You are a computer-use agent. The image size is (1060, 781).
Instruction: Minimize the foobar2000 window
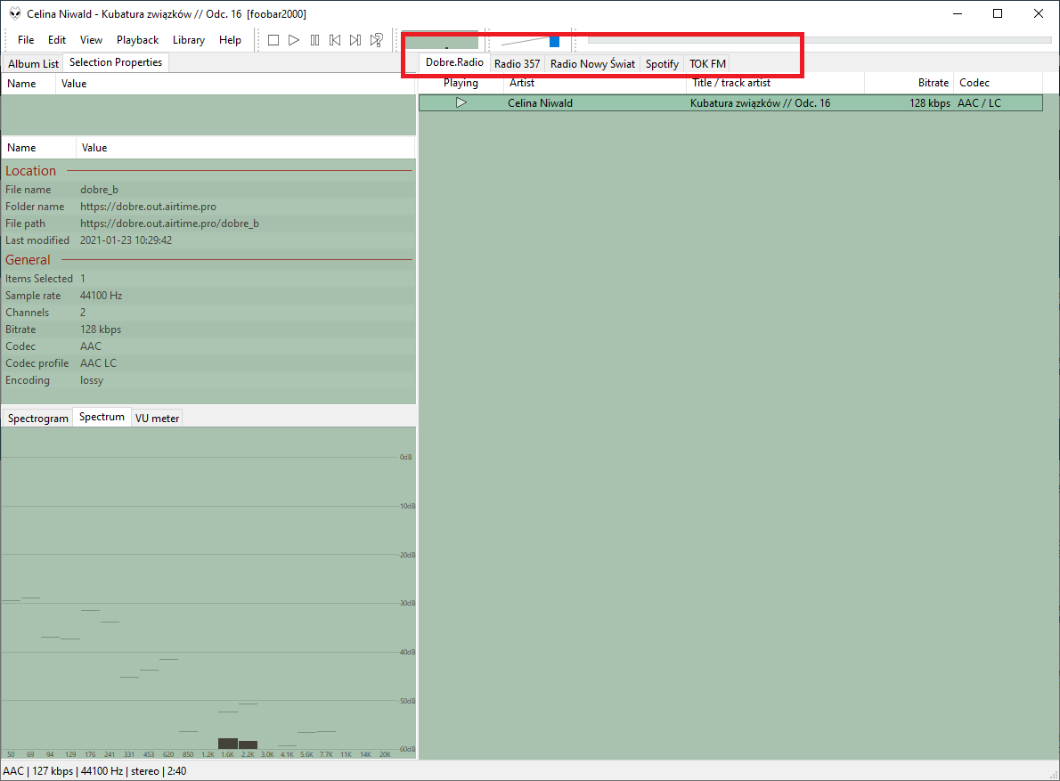coord(958,13)
